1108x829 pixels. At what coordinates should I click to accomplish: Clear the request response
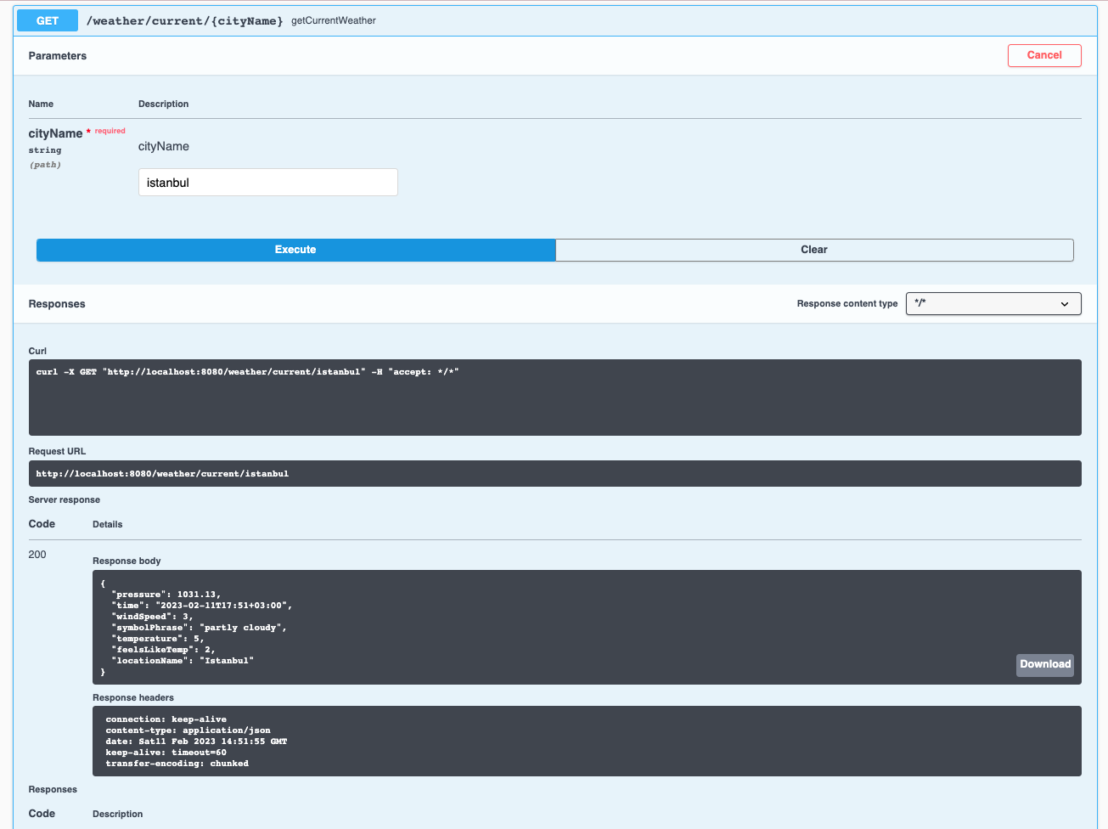814,250
